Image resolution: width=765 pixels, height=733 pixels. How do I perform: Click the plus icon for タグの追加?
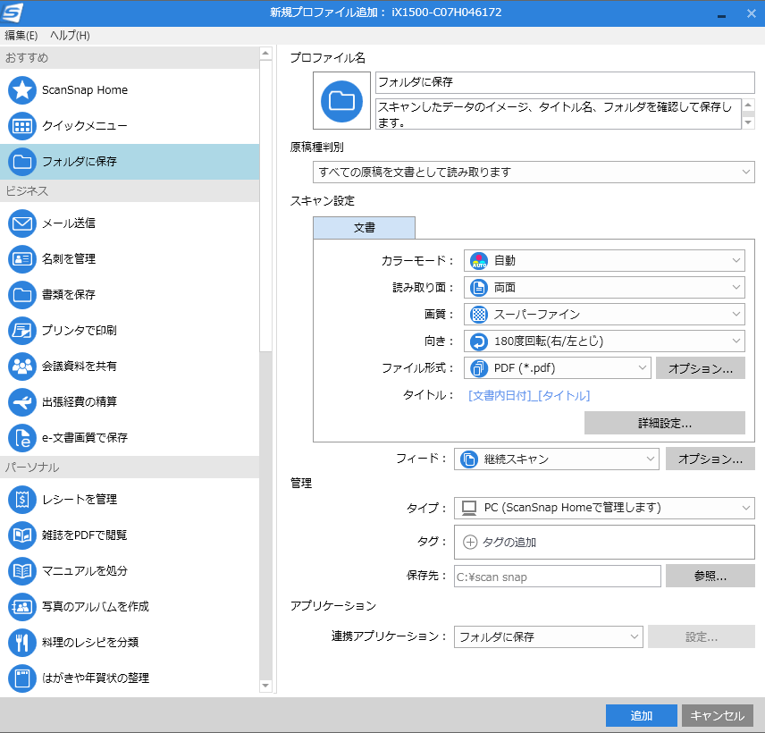click(x=470, y=543)
